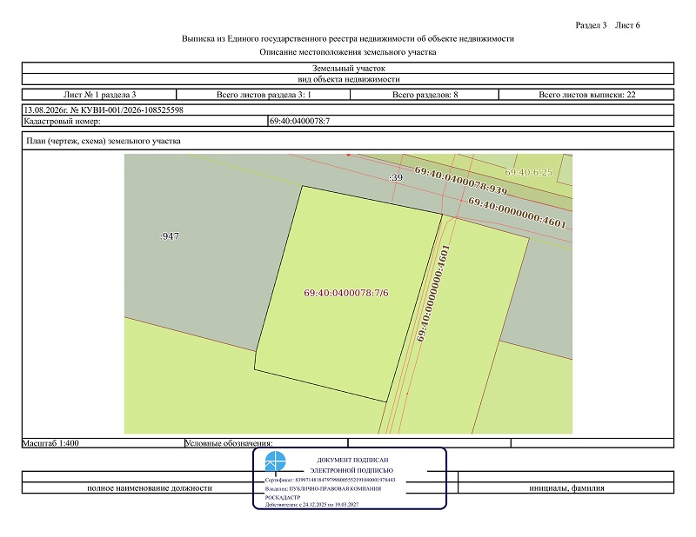Select the 69:40-6.25 zone label
Image resolution: width=696 pixels, height=537 pixels.
point(528,172)
